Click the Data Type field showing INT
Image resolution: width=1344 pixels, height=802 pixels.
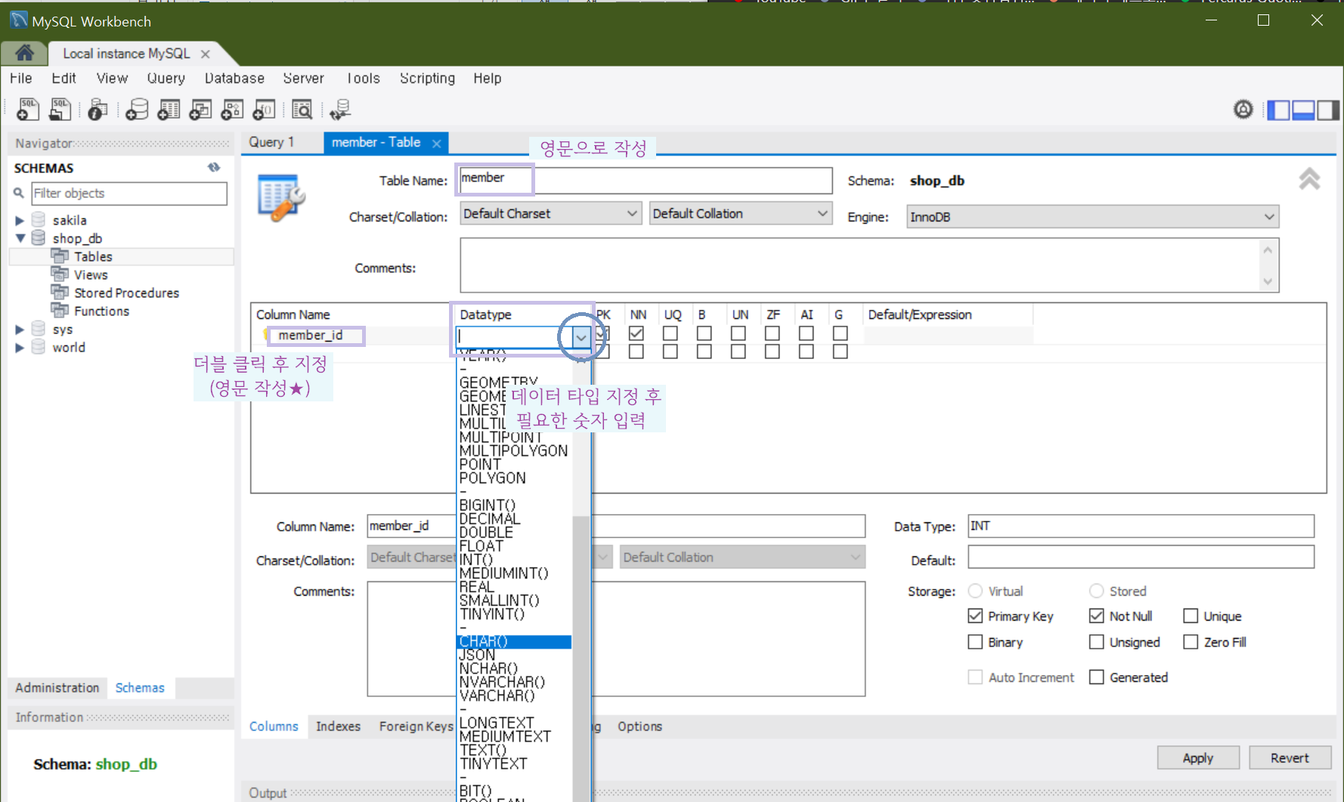[1141, 526]
